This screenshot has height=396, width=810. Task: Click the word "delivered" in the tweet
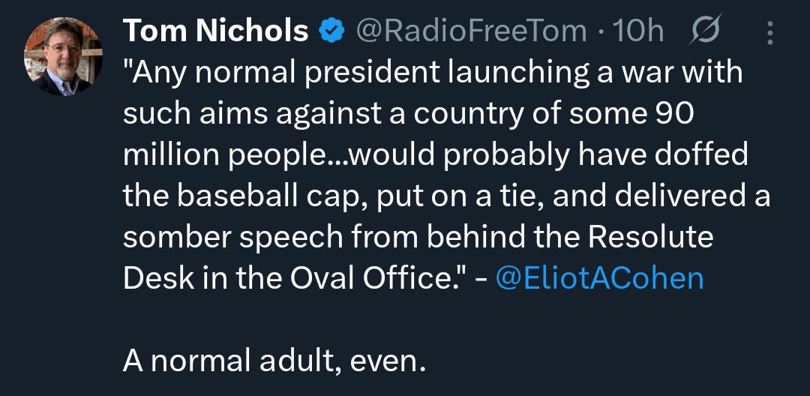(x=683, y=196)
